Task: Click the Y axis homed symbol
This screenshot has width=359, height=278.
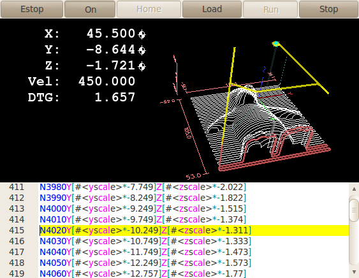Action: tap(142, 50)
